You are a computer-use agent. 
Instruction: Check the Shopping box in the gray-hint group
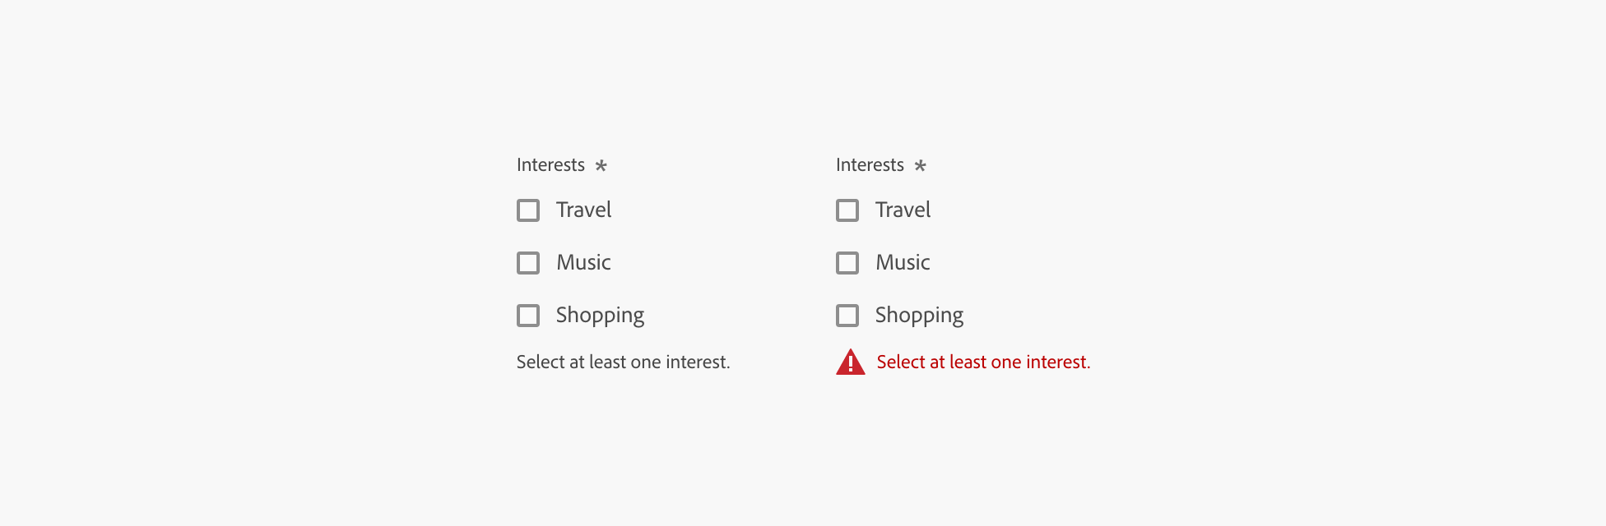[528, 316]
